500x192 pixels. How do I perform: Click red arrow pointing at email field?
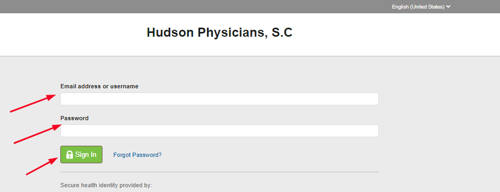tap(33, 103)
